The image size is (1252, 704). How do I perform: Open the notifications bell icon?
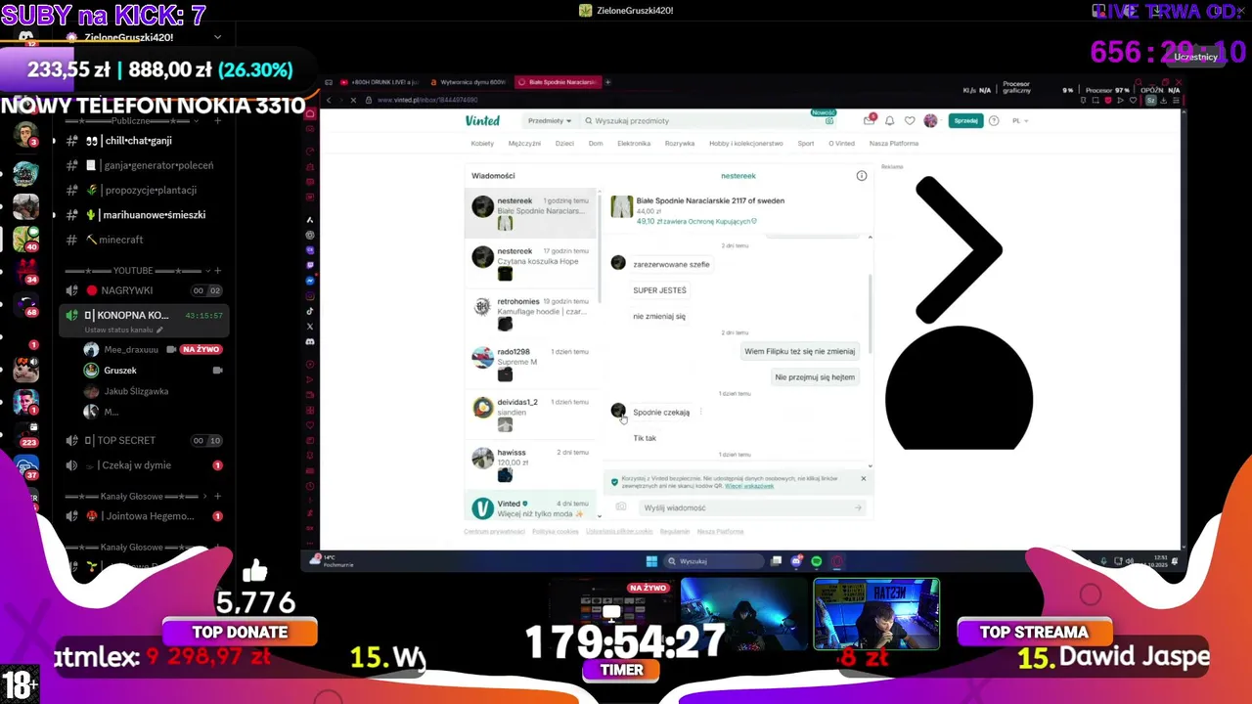pos(889,120)
